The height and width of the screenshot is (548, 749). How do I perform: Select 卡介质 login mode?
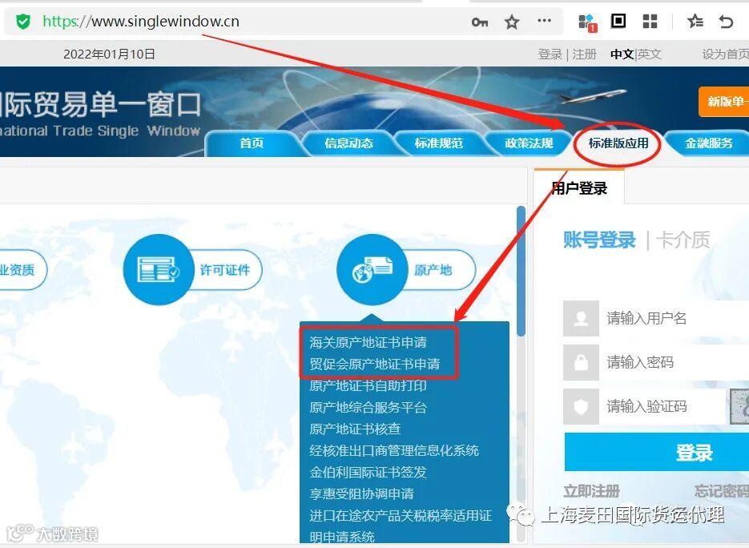(683, 240)
